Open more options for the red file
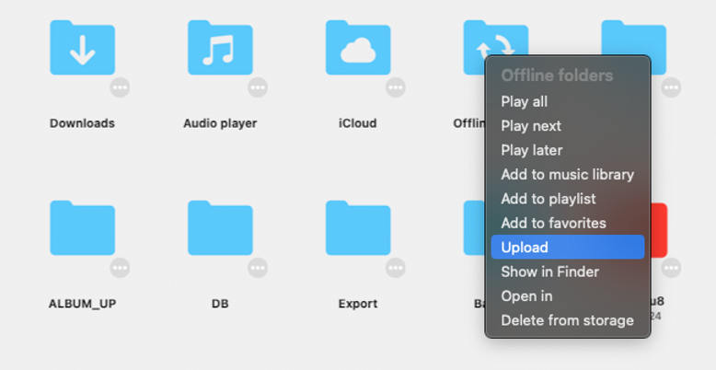This screenshot has height=370, width=716. click(x=671, y=268)
